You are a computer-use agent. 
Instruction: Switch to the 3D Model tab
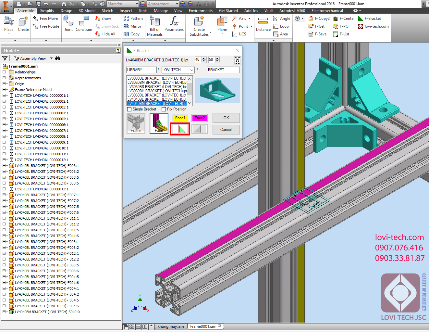(87, 11)
